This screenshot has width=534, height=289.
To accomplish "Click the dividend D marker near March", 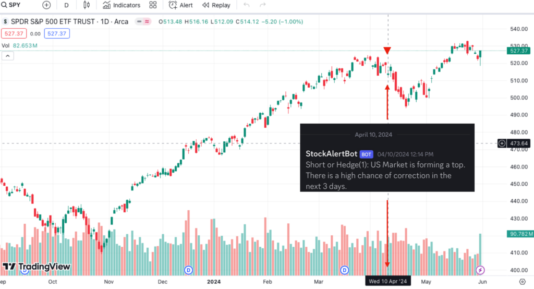I will (x=345, y=270).
